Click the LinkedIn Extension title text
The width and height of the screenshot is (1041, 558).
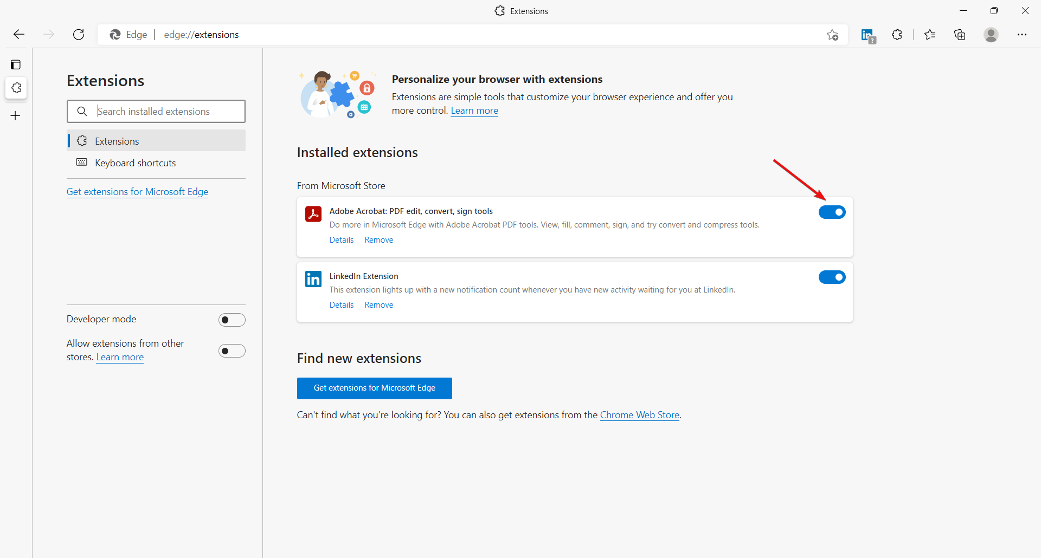[364, 276]
